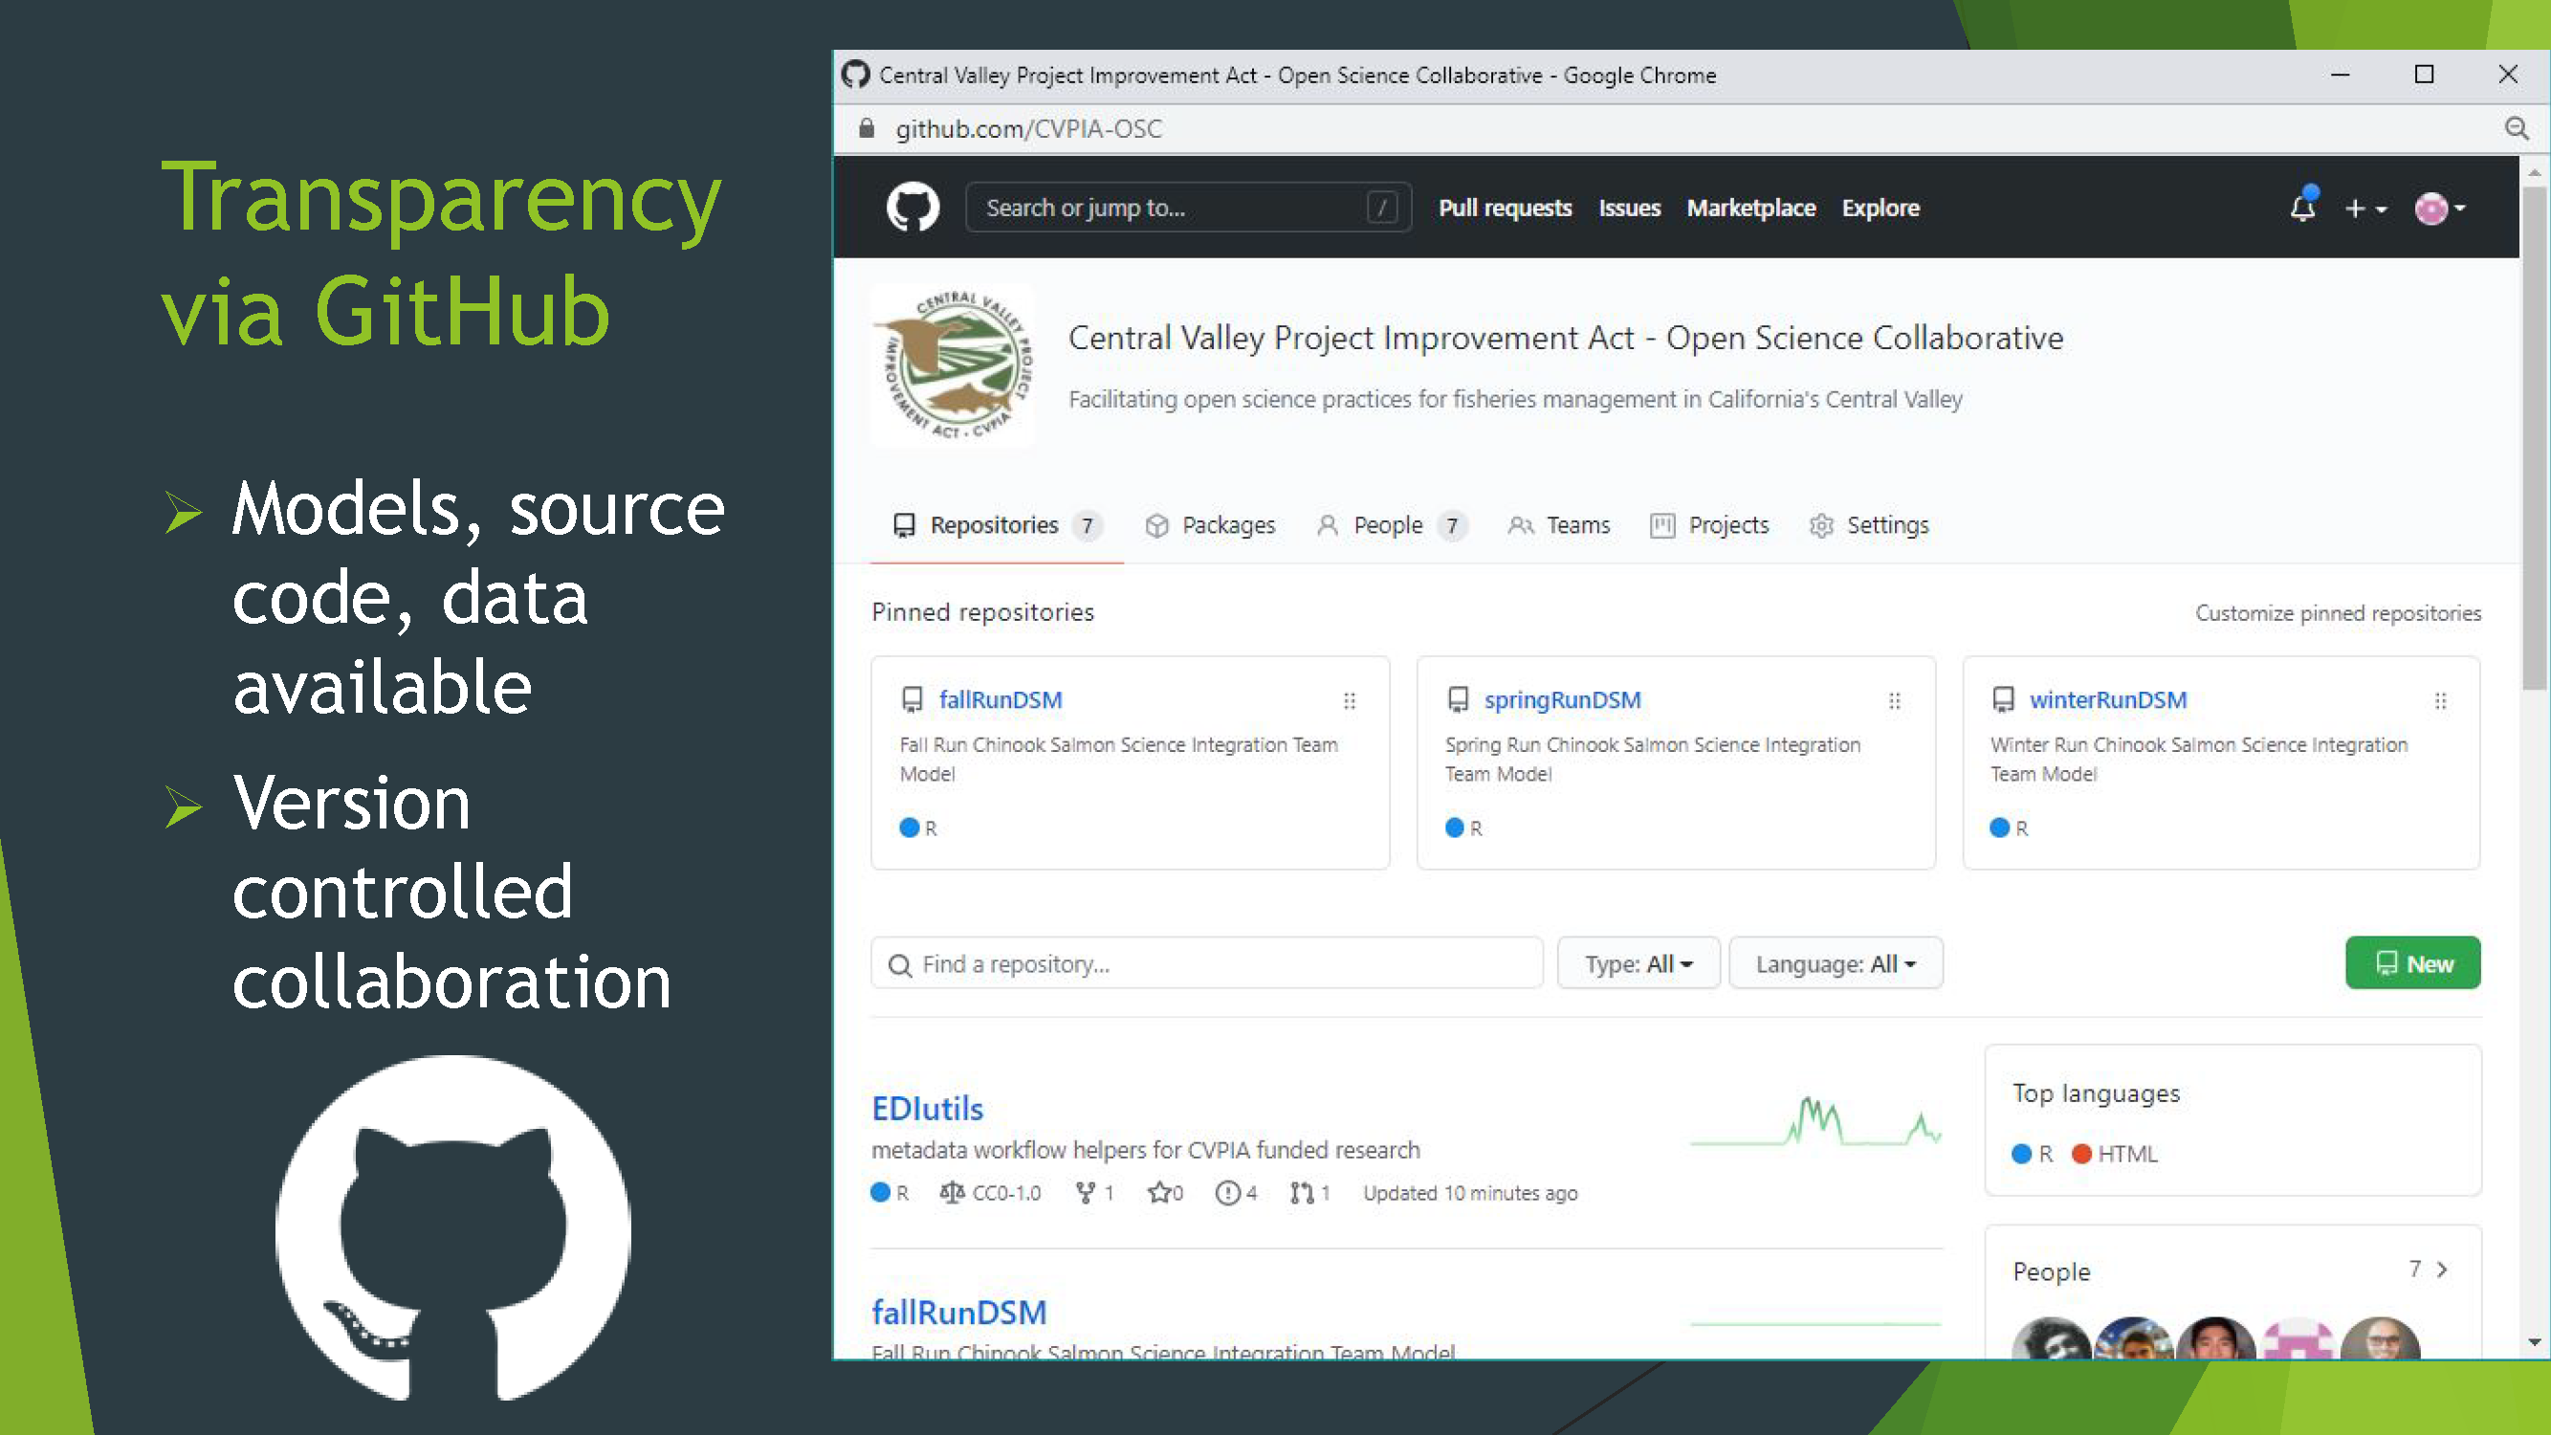Click the GitHub Octocat logo in header
2551x1435 pixels.
point(913,207)
